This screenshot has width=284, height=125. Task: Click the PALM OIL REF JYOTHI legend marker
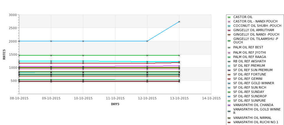(x=229, y=53)
